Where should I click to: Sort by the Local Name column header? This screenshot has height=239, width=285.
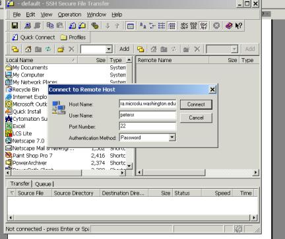42,60
